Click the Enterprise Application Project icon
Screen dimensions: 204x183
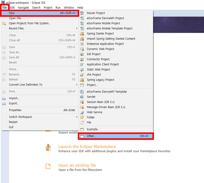coord(82,44)
